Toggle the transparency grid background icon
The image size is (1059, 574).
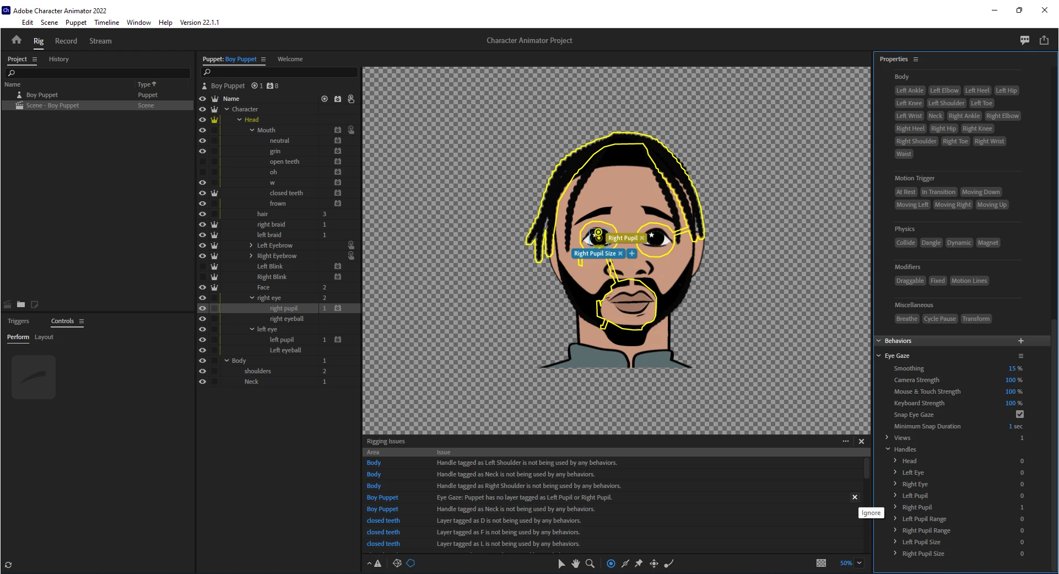821,563
